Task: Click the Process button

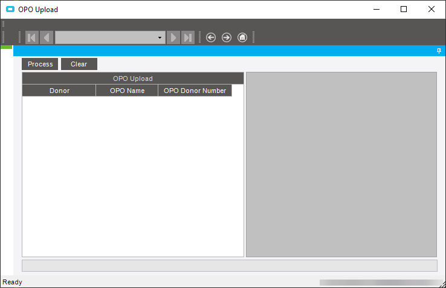Action: (40, 64)
